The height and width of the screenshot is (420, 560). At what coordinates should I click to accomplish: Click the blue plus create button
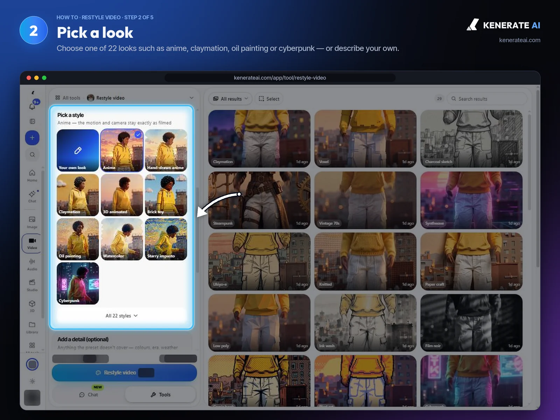tap(32, 138)
